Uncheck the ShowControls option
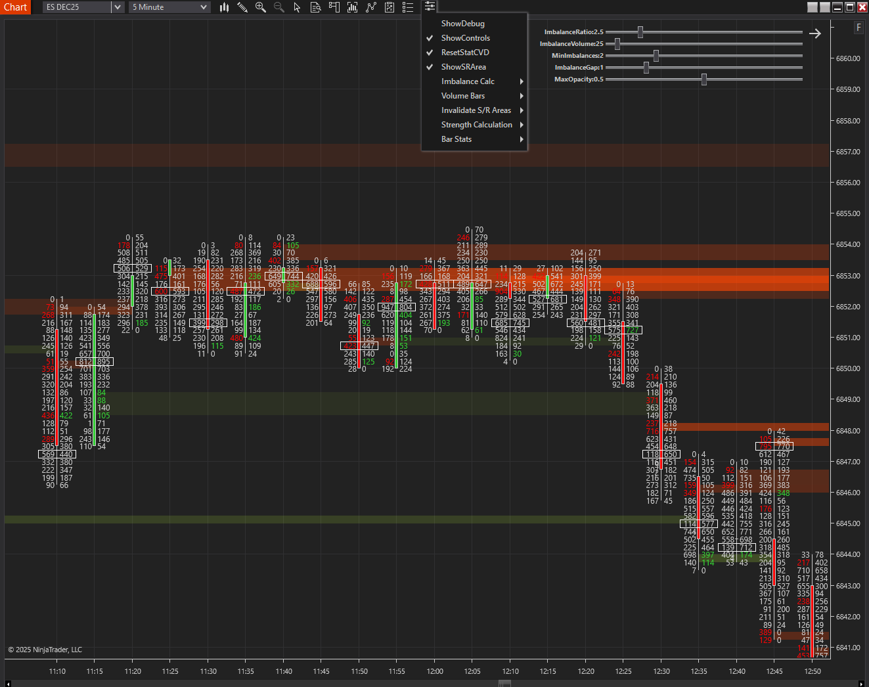Screen dimensions: 869x687 coord(465,38)
